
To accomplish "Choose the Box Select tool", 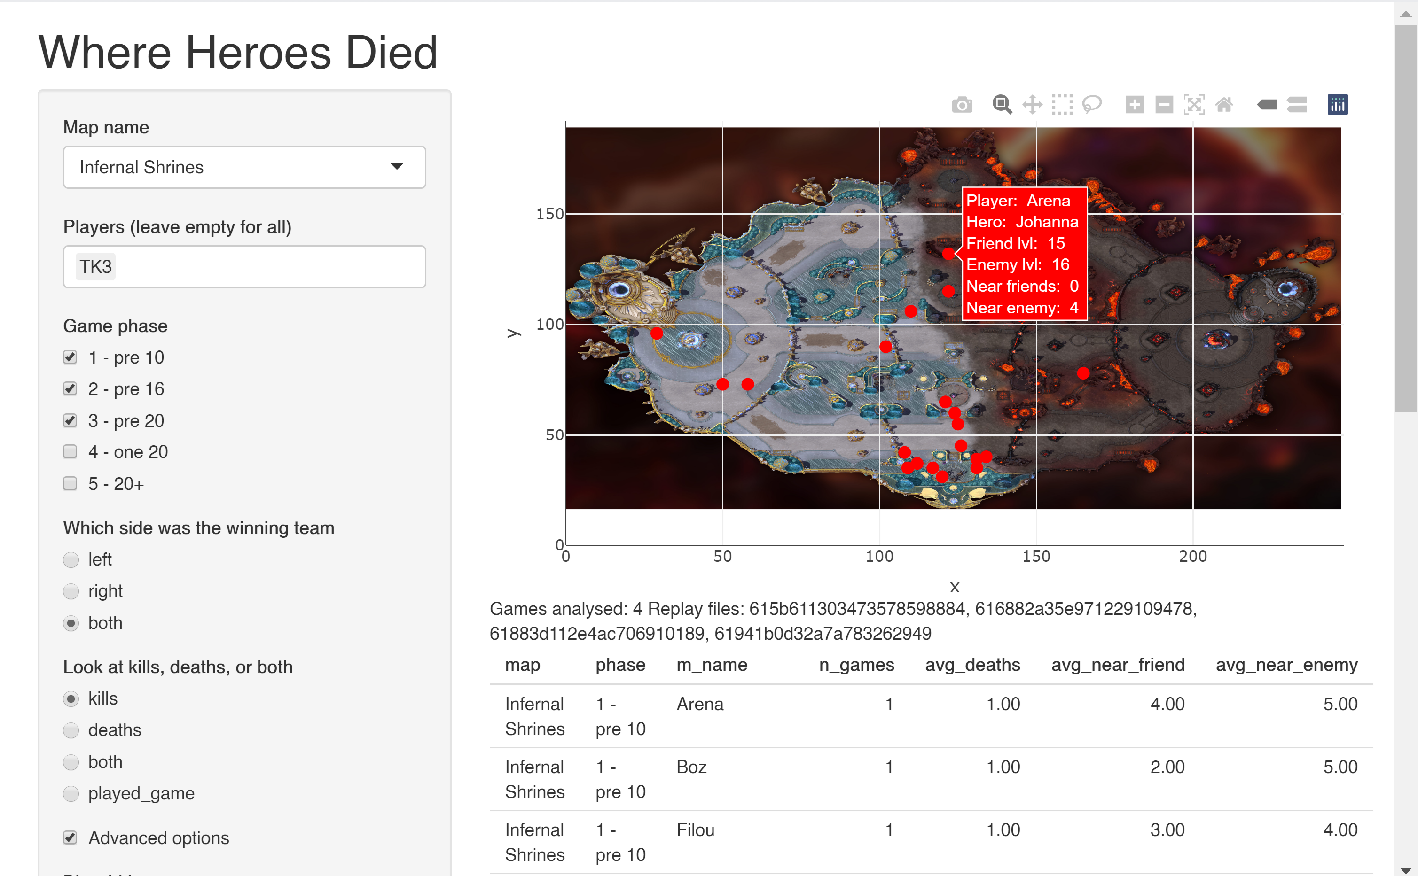I will coord(1062,105).
